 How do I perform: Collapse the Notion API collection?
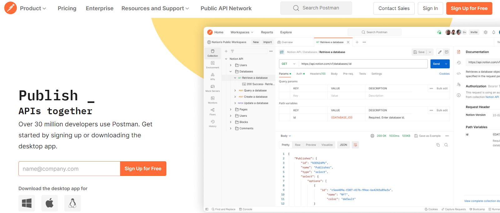click(226, 59)
